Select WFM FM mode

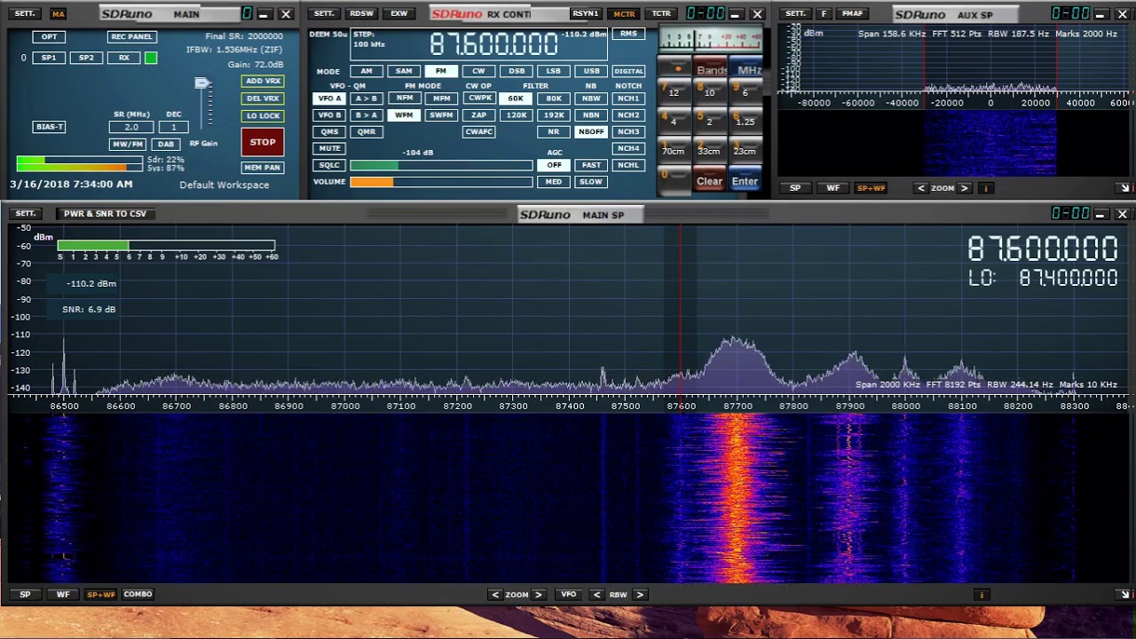click(404, 115)
